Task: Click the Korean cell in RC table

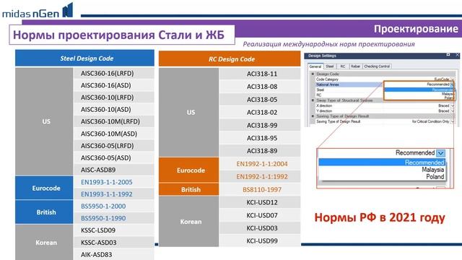Action: pyautogui.click(x=189, y=222)
